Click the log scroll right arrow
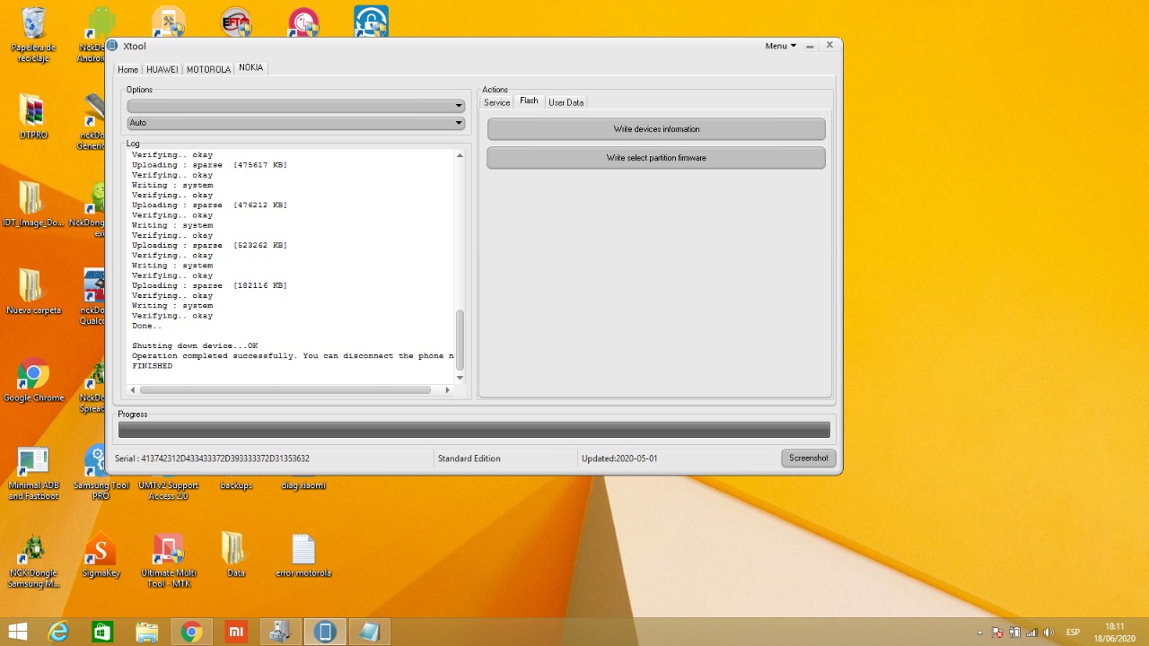1149x646 pixels. coord(448,389)
